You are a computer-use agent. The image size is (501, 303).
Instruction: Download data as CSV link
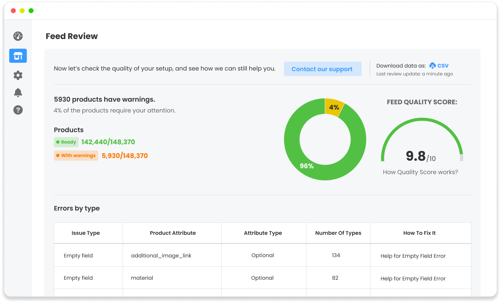[x=443, y=66]
